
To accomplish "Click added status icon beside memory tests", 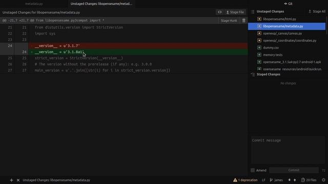I will click(x=259, y=55).
